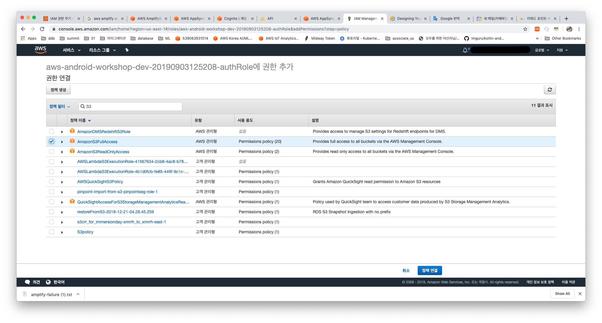Expand the AmazonS3ReadOnlyAccess row arrow
Image resolution: width=602 pixels, height=323 pixels.
coord(62,152)
